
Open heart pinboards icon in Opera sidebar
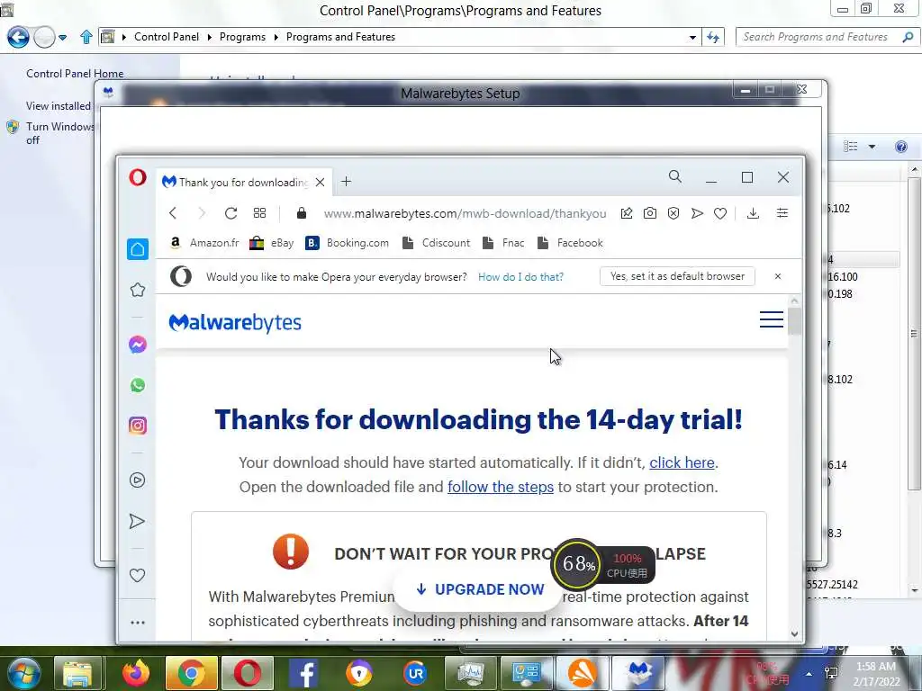pyautogui.click(x=137, y=575)
